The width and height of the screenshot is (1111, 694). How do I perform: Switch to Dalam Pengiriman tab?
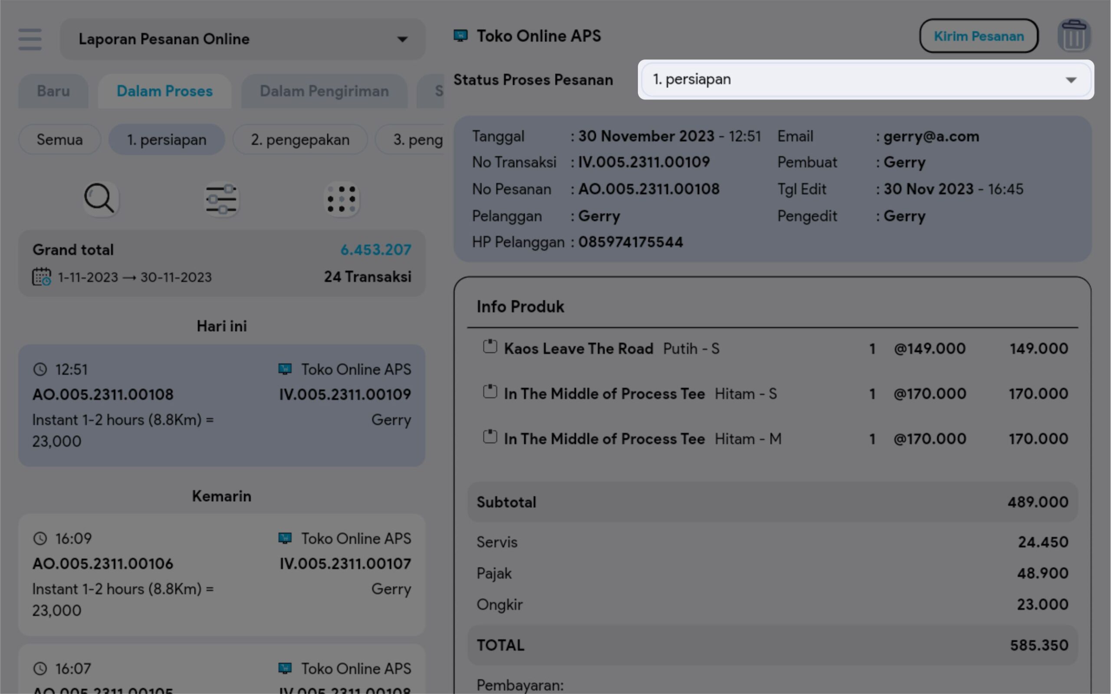click(324, 91)
